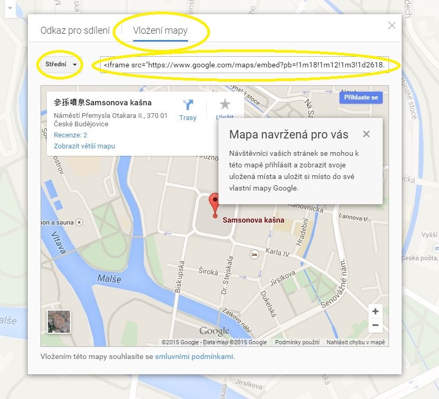Zoom in with the plus button
The width and height of the screenshot is (439, 399).
(x=375, y=312)
